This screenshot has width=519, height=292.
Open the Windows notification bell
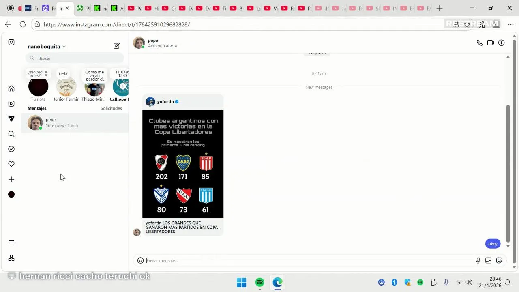[x=508, y=282]
